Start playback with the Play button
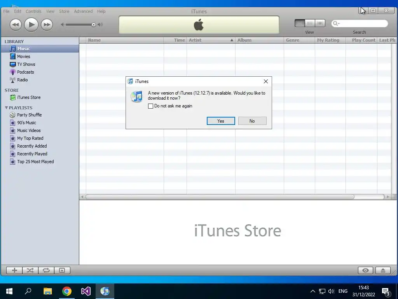This screenshot has width=398, height=299. (x=31, y=25)
